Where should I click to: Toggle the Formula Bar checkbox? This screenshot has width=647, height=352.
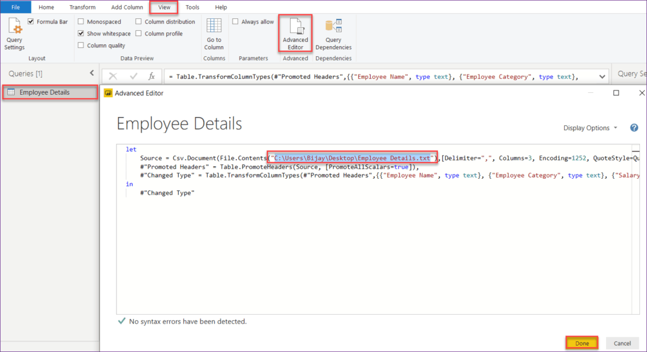[x=31, y=21]
